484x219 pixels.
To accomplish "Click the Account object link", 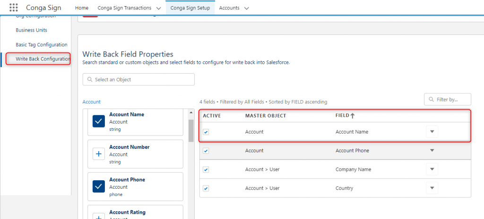I will coord(91,102).
